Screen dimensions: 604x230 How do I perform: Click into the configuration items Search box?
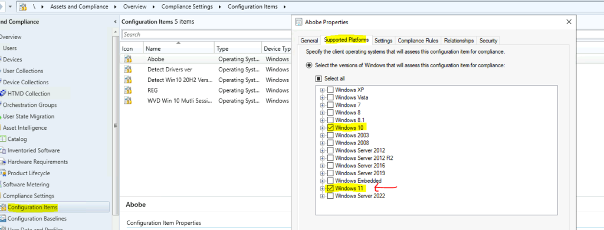pyautogui.click(x=206, y=34)
